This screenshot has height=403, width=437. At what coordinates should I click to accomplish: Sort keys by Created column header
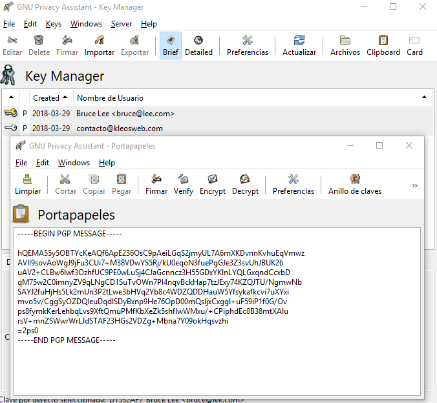point(50,98)
